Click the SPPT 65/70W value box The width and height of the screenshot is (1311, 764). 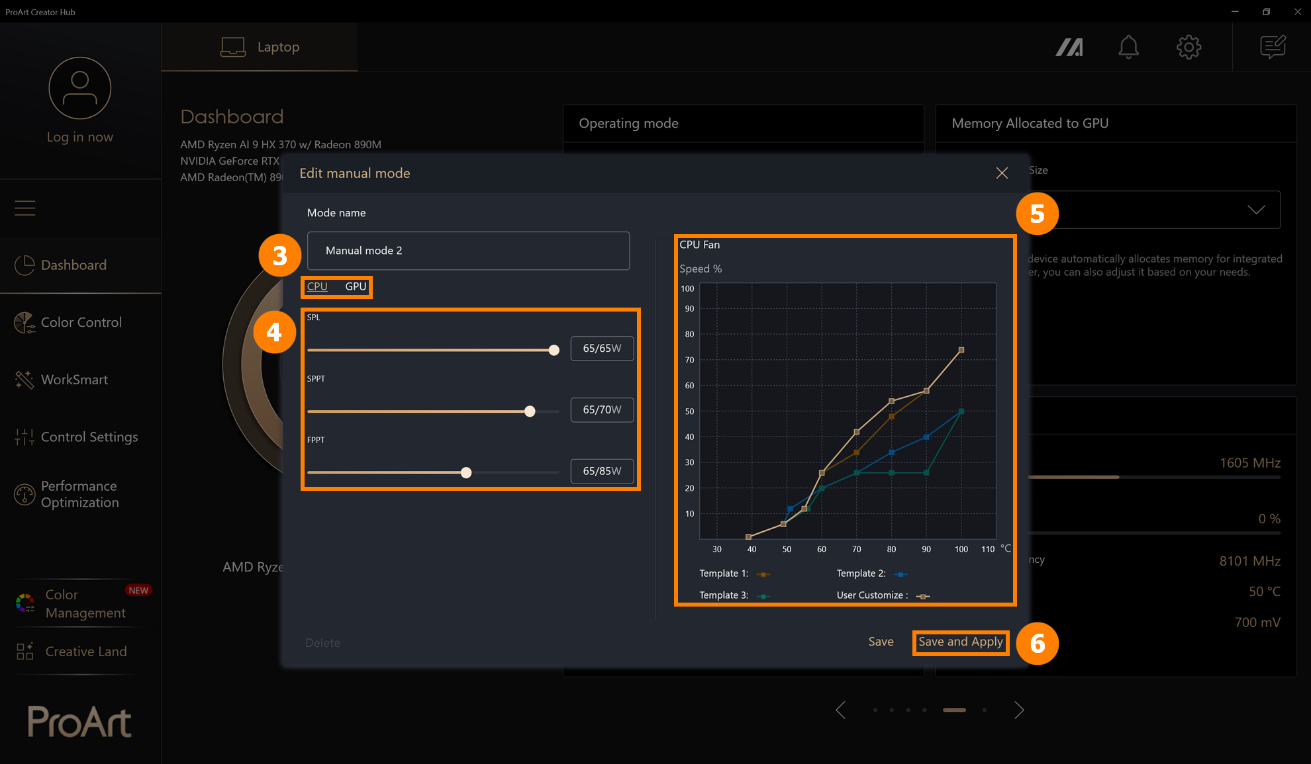coord(602,410)
